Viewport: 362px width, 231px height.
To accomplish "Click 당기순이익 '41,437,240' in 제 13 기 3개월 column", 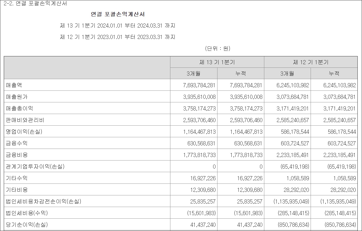I will pos(203,225).
